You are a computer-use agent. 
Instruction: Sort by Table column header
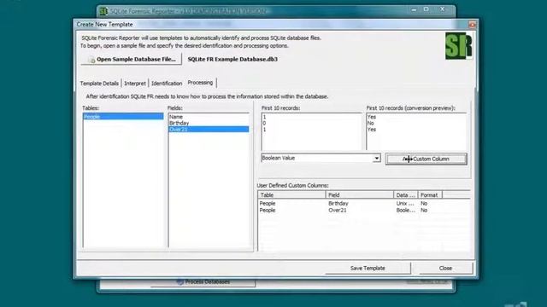[291, 195]
